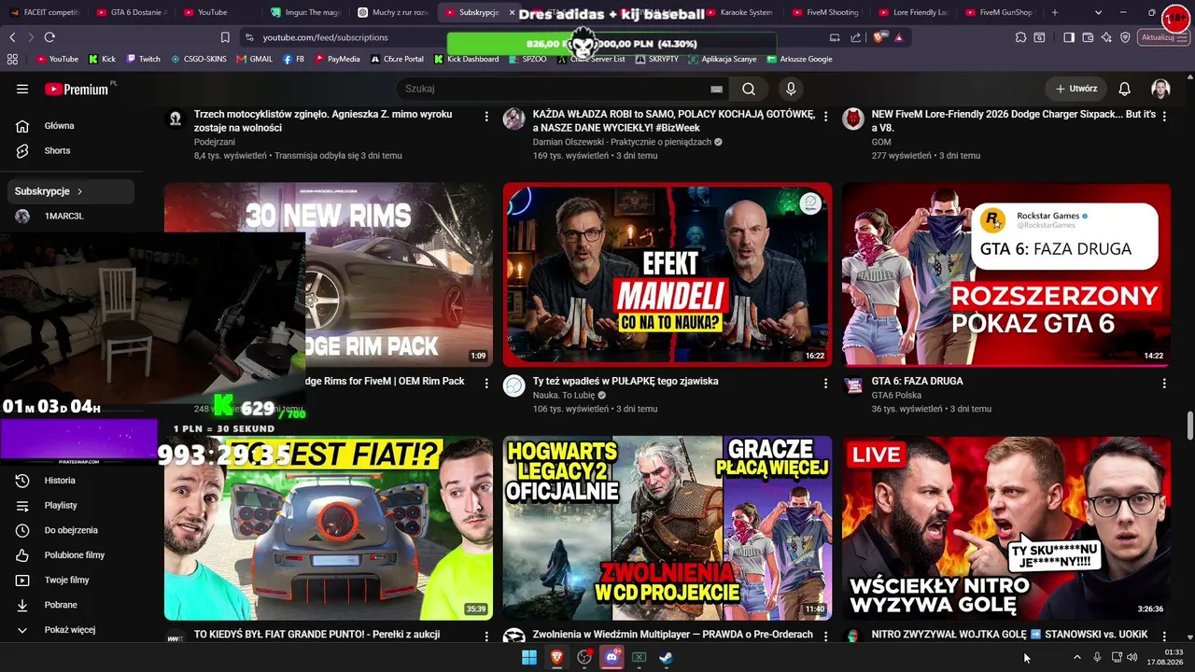Open the browser extensions puzzle icon
Viewport: 1195px width, 672px height.
[1021, 37]
